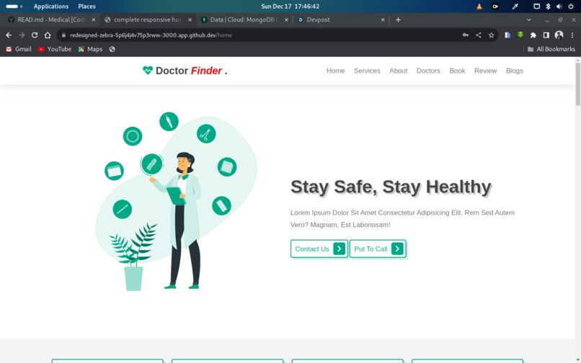The height and width of the screenshot is (363, 581).
Task: View site info lock icon
Action: [x=63, y=35]
